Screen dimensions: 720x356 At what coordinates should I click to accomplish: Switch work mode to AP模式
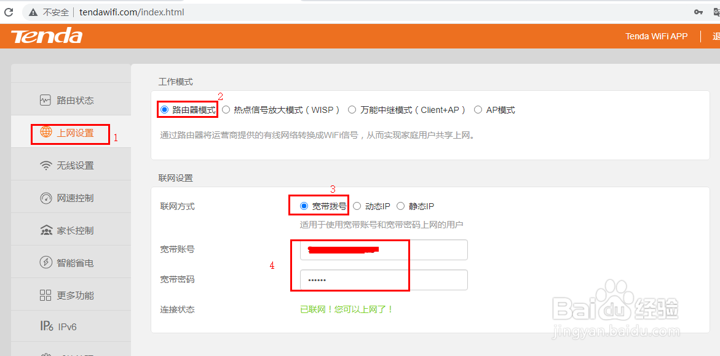pos(478,109)
